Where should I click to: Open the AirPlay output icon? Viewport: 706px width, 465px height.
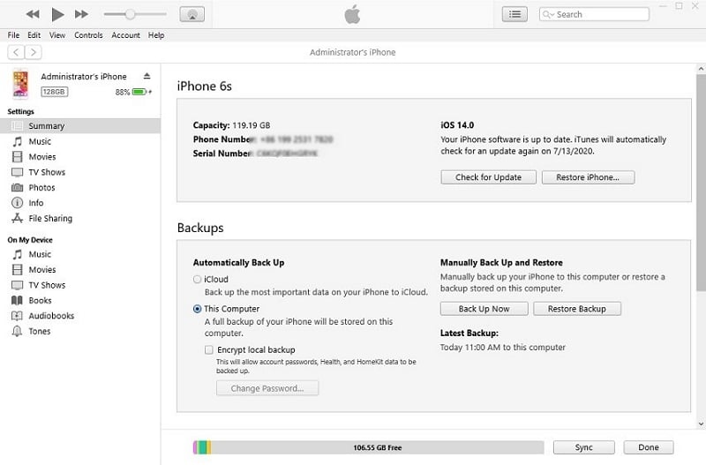tap(192, 14)
